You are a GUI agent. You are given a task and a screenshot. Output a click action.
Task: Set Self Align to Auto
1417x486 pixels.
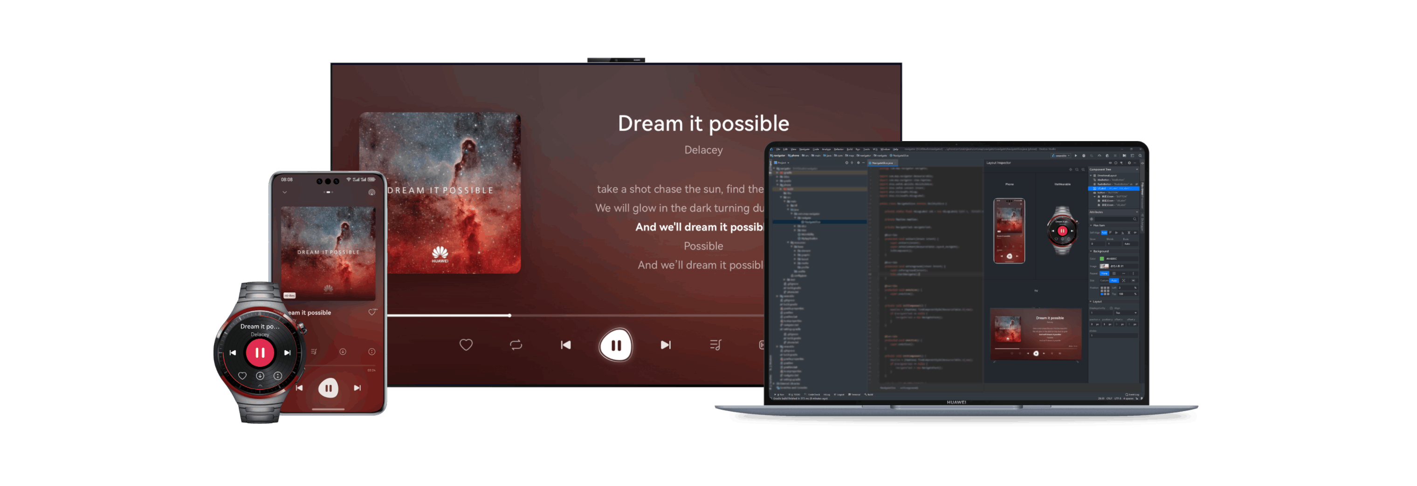point(1105,233)
